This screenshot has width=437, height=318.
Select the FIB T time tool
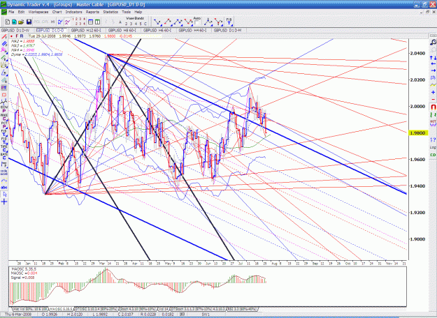(229, 22)
